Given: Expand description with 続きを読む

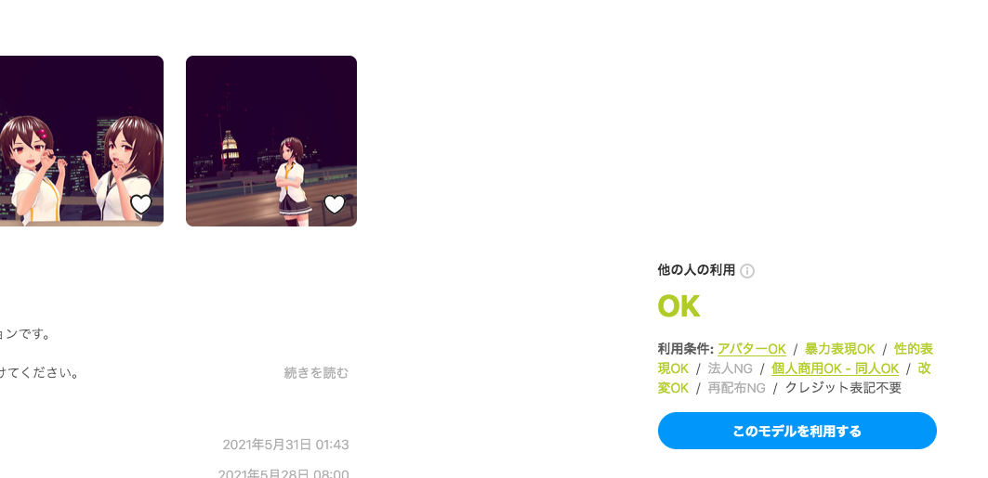Looking at the screenshot, I should click(316, 373).
